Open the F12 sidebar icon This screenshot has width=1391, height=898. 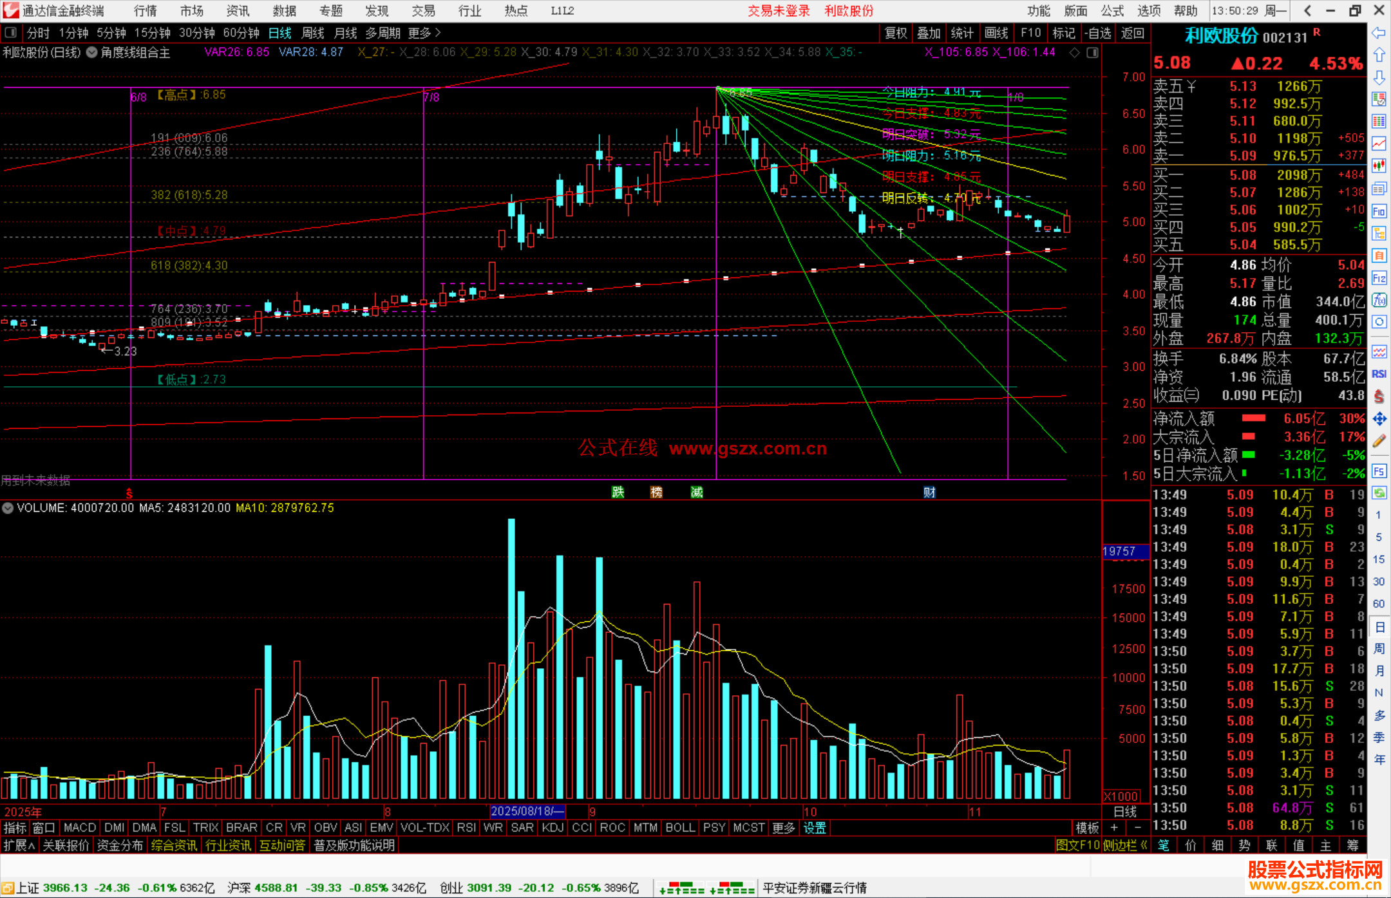click(x=1379, y=278)
